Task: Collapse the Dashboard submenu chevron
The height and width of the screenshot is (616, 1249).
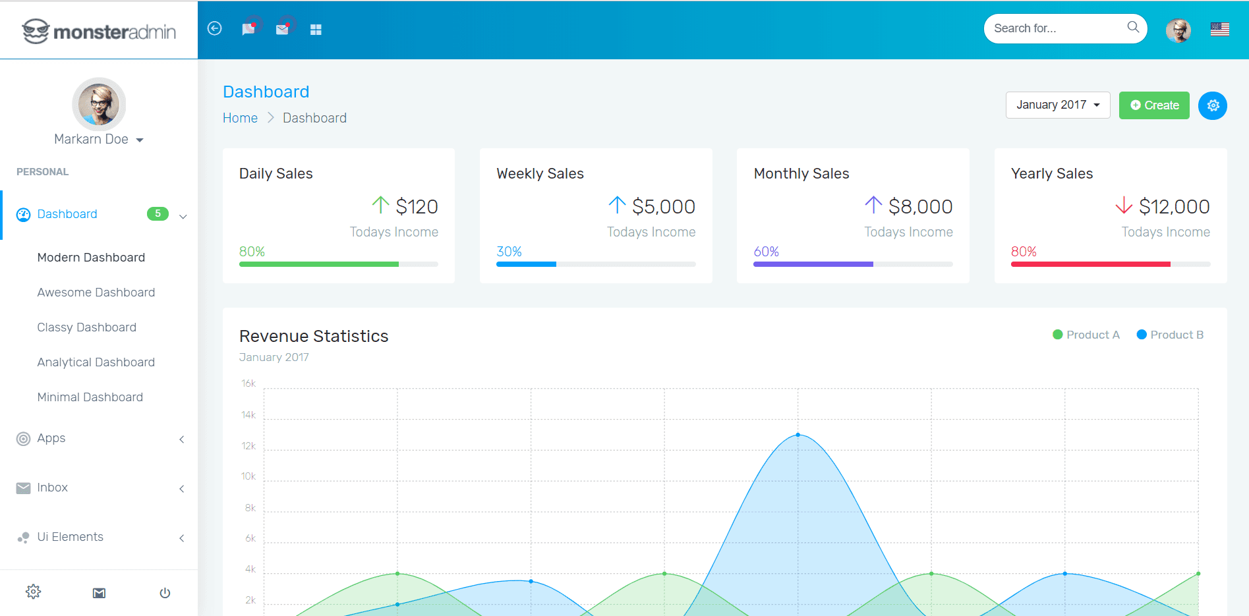Action: click(x=183, y=215)
